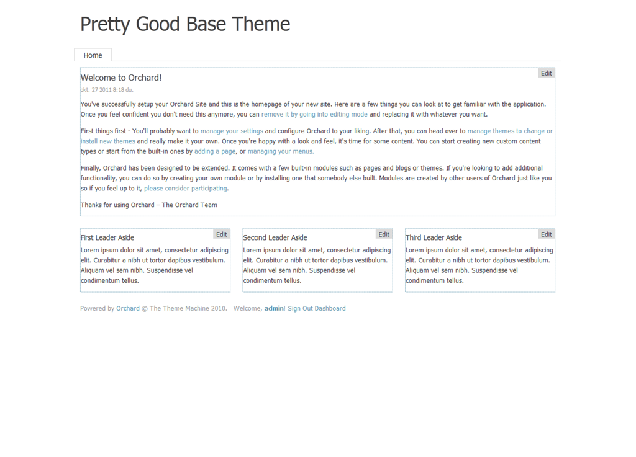Open the Dashboard link

pyautogui.click(x=330, y=308)
